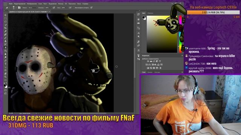The width and height of the screenshot is (241, 135).
Task: Open the flow (Нажим) dropdown arrow
Action: (67, 7)
